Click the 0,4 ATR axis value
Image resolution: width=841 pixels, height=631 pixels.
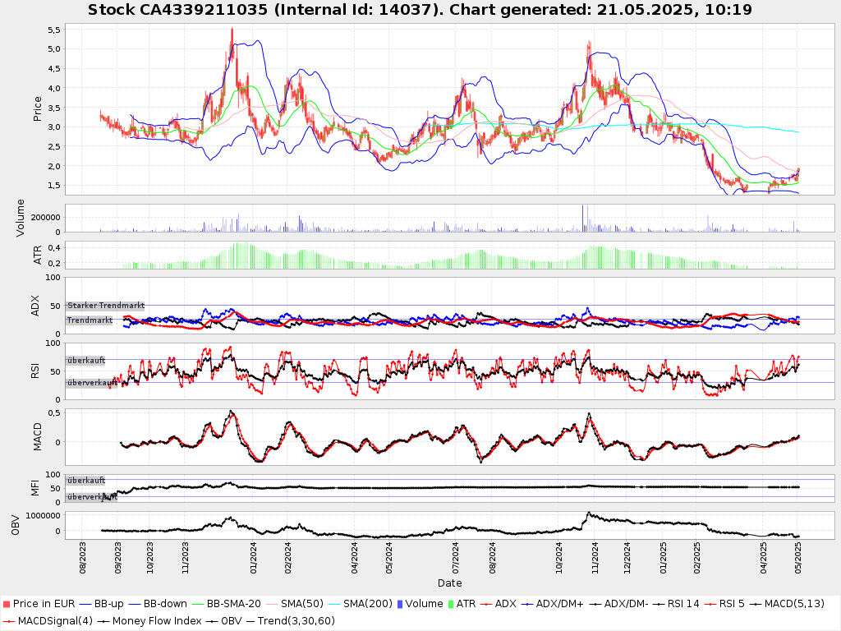point(54,248)
